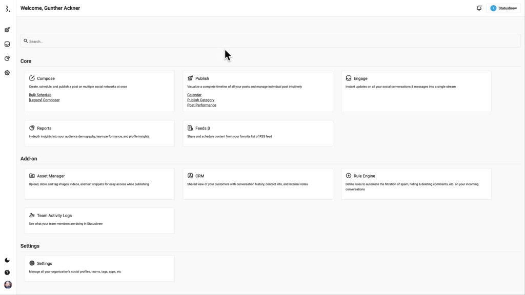
Task: Toggle dark mode with the moon icon
Action: pyautogui.click(x=7, y=260)
